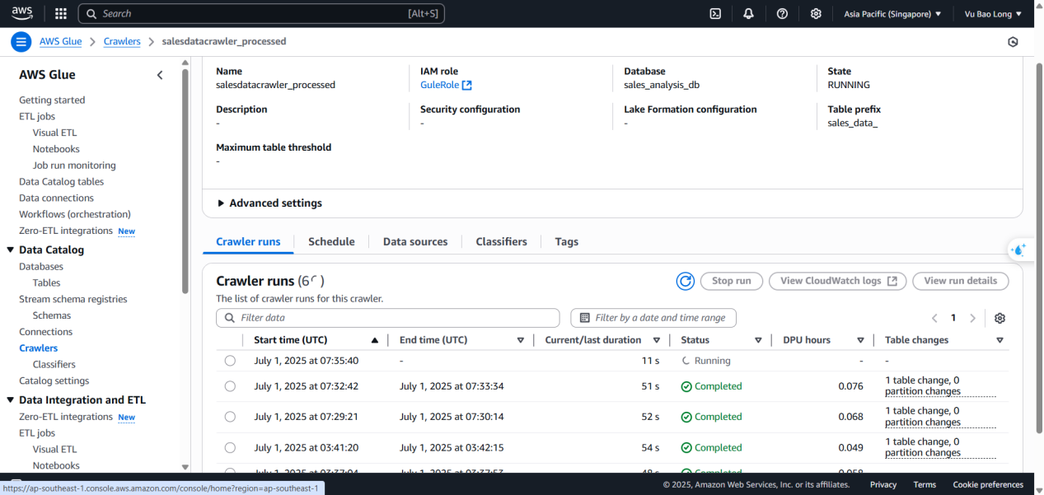
Task: Open Connections under Data Catalog
Action: click(x=46, y=332)
